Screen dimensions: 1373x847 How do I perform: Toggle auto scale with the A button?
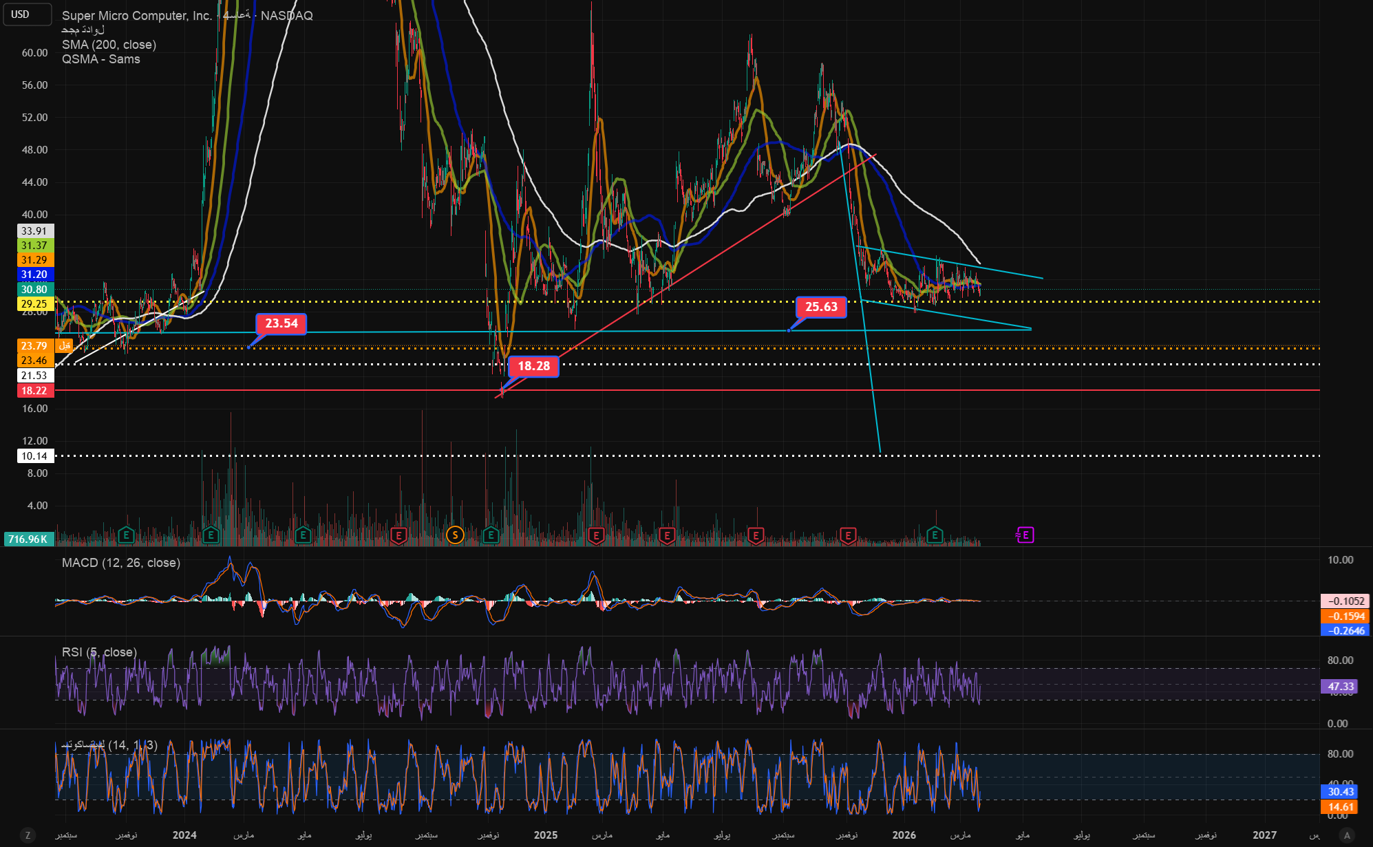click(x=1347, y=835)
